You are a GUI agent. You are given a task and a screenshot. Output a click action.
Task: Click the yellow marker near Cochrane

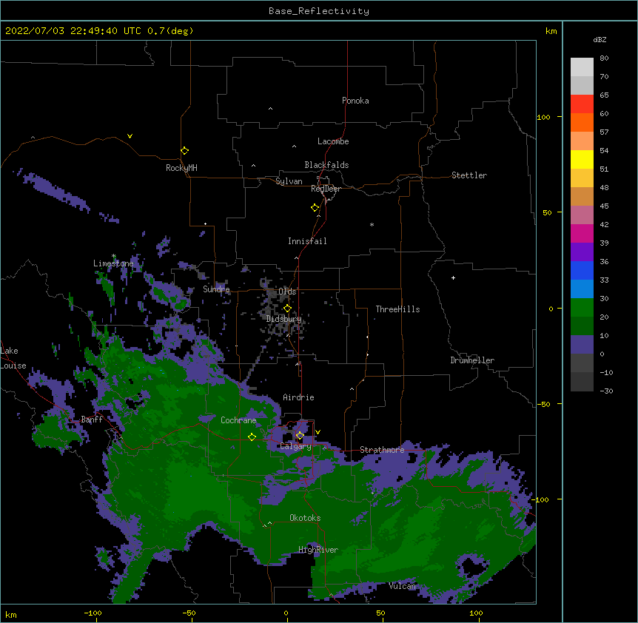pyautogui.click(x=252, y=437)
